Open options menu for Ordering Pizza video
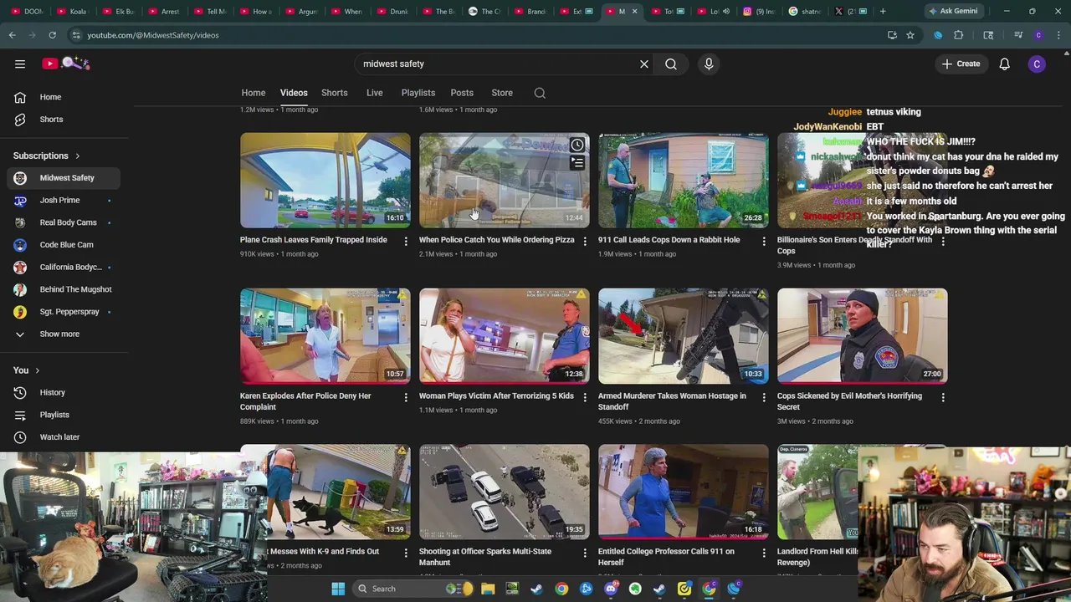The width and height of the screenshot is (1071, 602). click(x=585, y=241)
